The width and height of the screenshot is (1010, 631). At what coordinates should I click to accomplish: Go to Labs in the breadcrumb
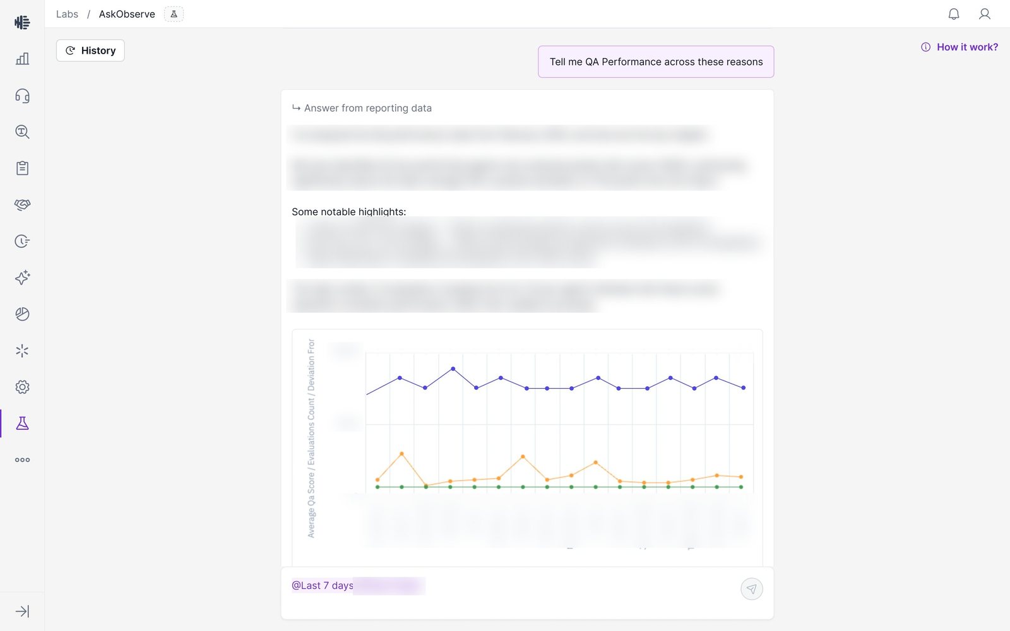click(x=67, y=14)
